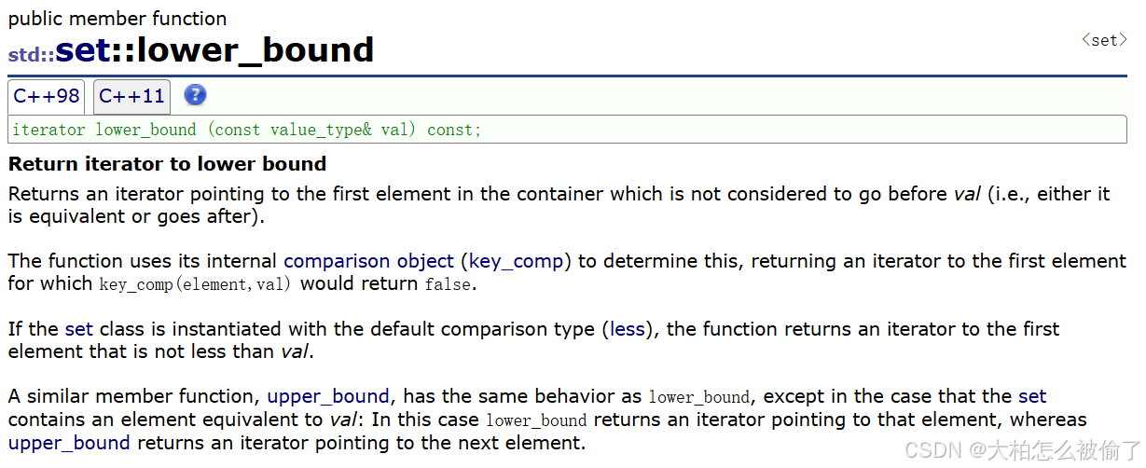Open upper_bound link starting the last line
The height and width of the screenshot is (468, 1146).
[69, 443]
